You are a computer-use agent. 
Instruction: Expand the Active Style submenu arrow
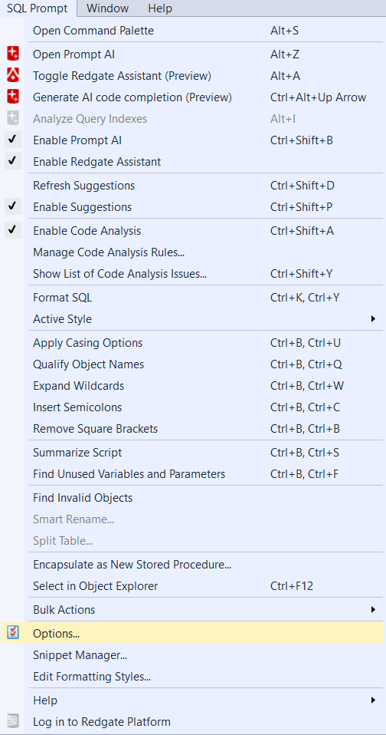(373, 318)
